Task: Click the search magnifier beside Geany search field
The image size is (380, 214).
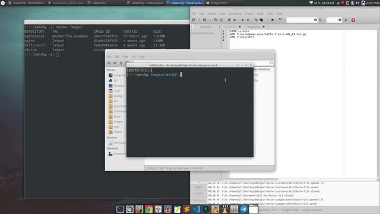Action: (321, 20)
